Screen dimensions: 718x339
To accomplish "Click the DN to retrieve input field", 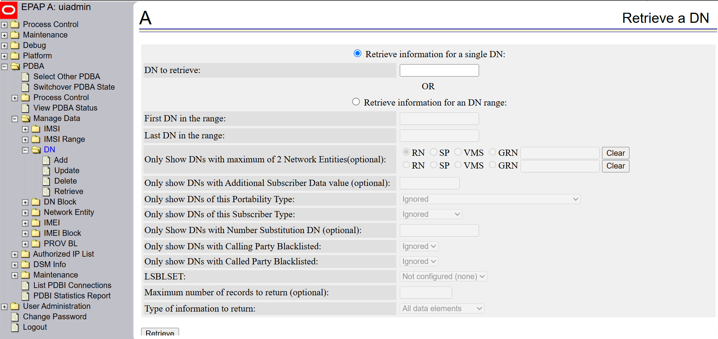I will coord(439,70).
